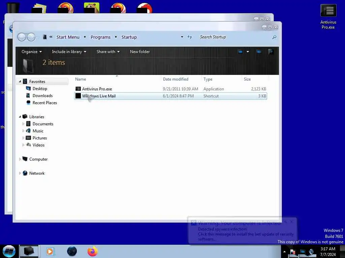Click the Explorer forward navigation button

31,37
